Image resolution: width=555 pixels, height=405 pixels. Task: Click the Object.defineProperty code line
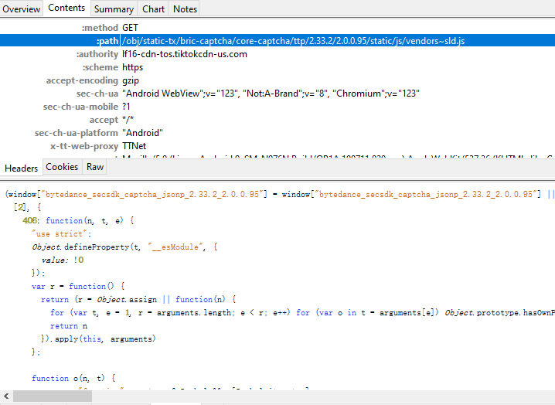pos(124,247)
